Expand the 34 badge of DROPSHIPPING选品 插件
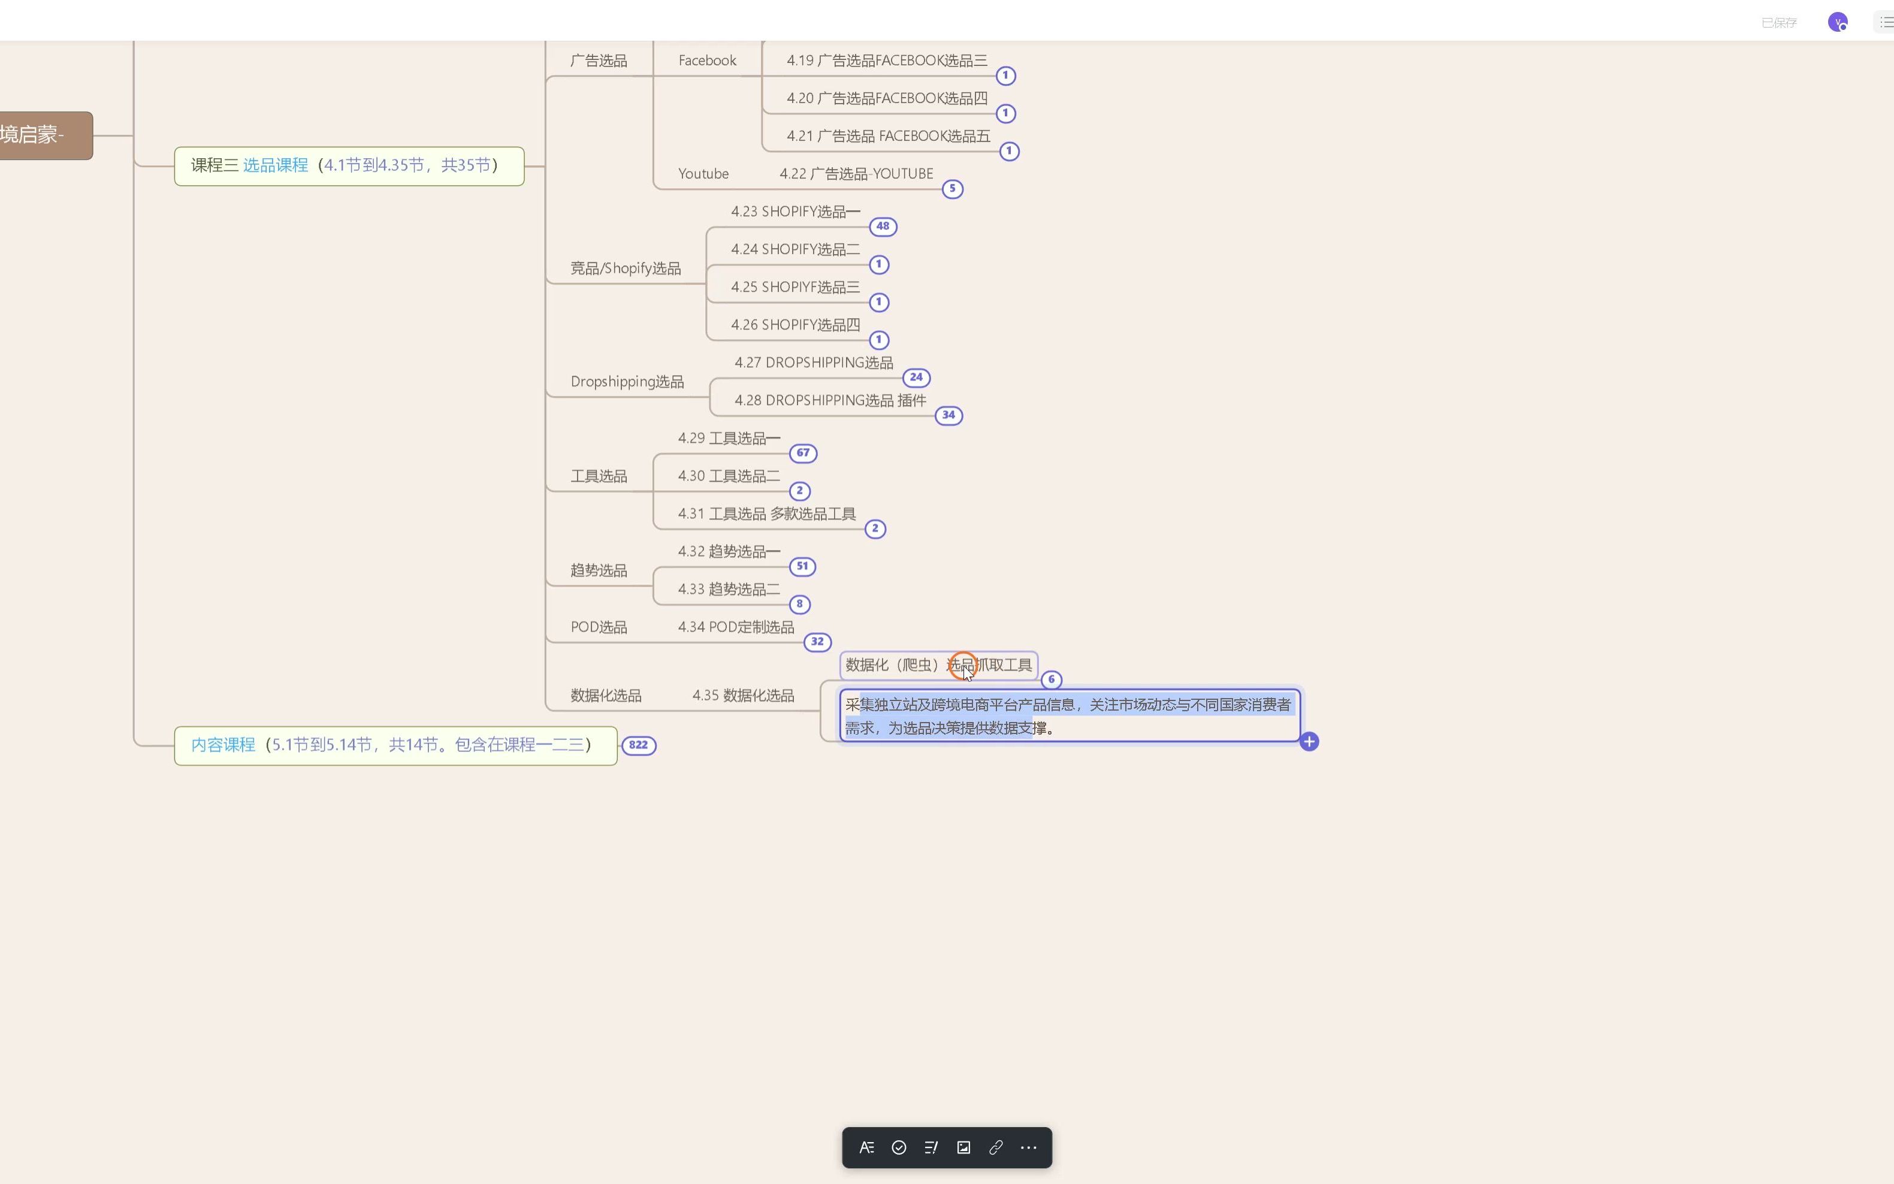 (948, 415)
